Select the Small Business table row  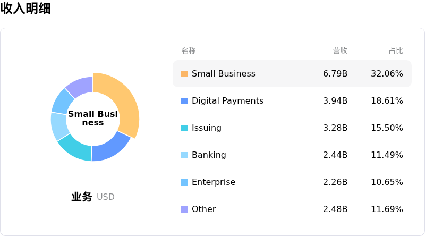(292, 73)
